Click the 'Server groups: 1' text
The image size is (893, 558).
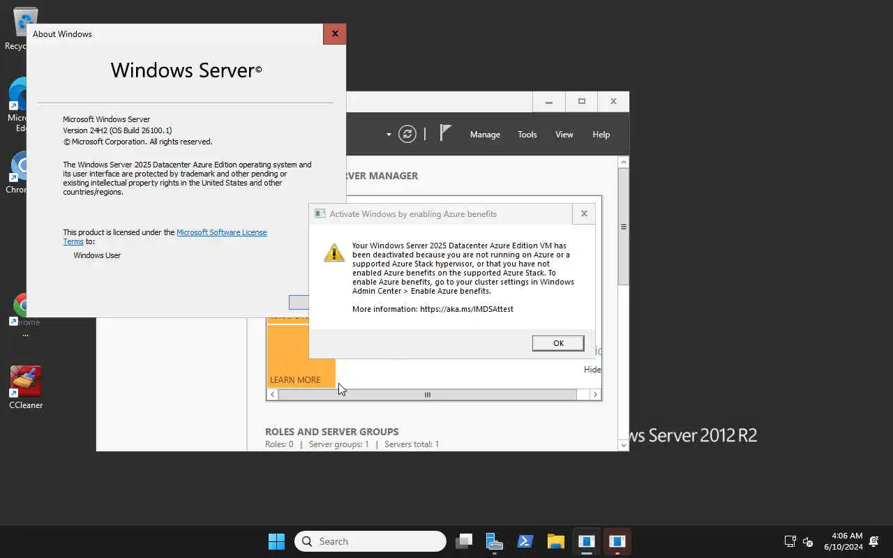(x=338, y=444)
